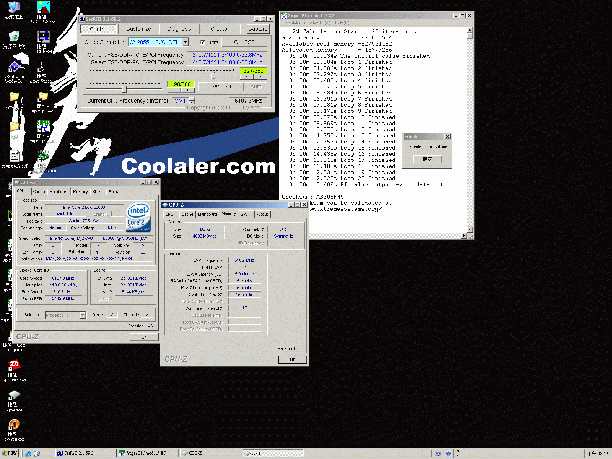Click the Get FSB button

pyautogui.click(x=244, y=42)
